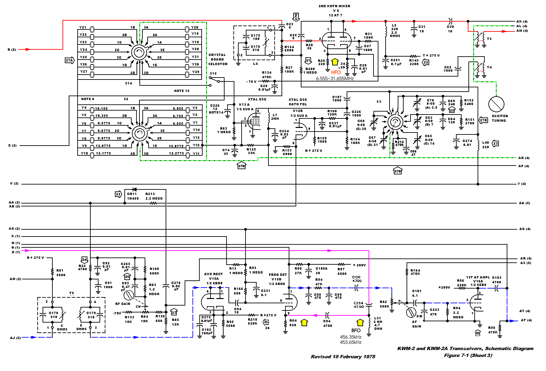Select the V13A crystal oscillator tube symbol
The image size is (546, 371).
tap(254, 122)
